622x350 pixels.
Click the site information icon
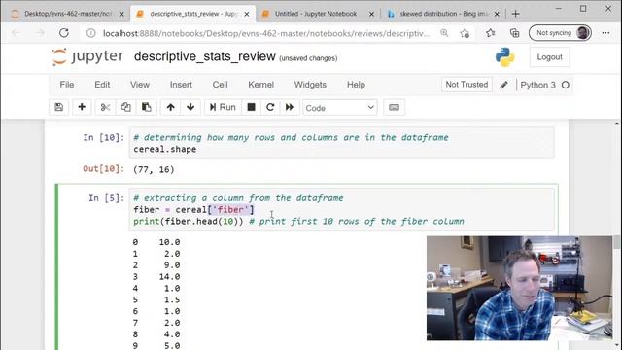click(x=90, y=33)
